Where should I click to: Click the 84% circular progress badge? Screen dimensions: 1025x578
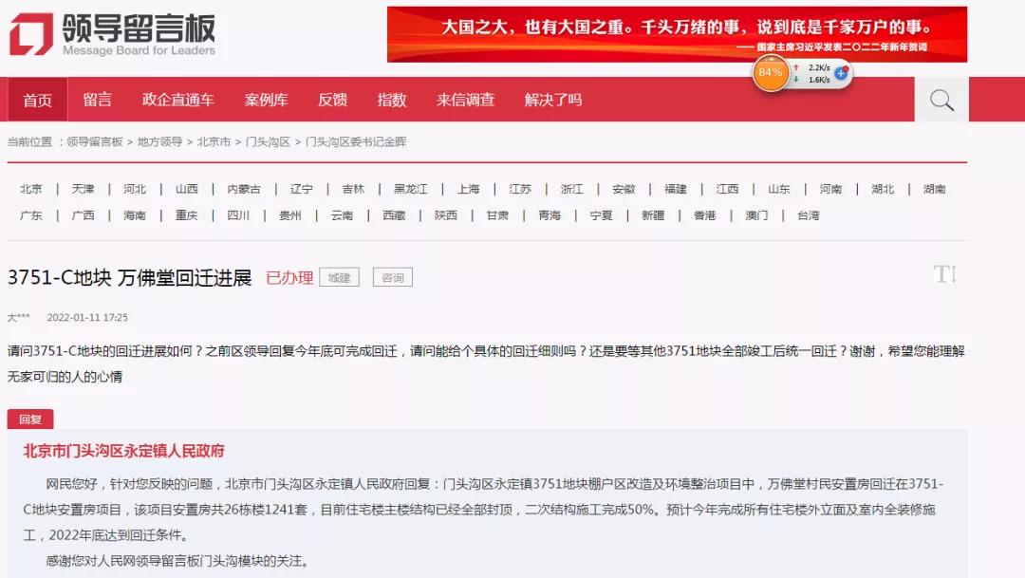pos(770,71)
